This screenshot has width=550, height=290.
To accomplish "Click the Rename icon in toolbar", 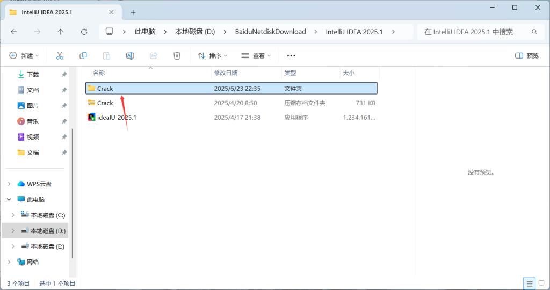I will pos(130,55).
